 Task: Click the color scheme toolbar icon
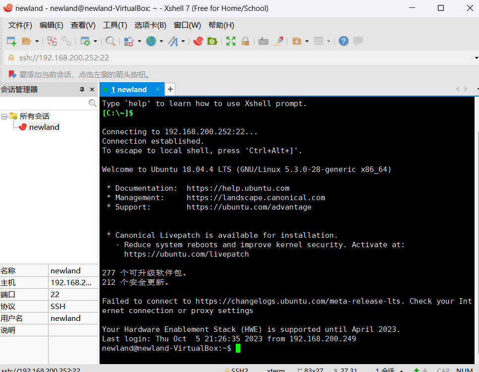tap(129, 41)
